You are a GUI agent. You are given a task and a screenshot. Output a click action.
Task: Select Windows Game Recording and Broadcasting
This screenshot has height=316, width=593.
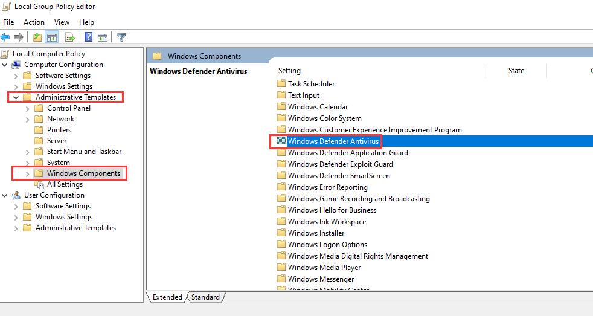pos(359,198)
